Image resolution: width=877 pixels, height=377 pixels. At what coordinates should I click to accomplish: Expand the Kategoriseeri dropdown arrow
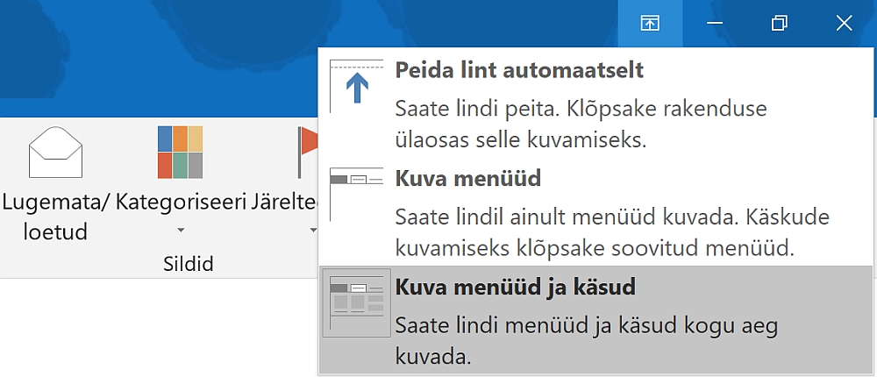pyautogui.click(x=181, y=231)
